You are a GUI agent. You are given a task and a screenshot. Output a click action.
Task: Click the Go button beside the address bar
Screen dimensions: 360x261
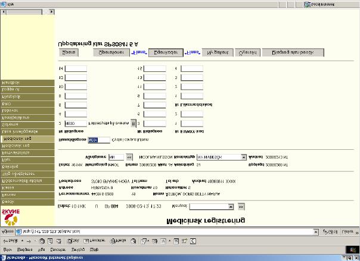(x=330, y=232)
